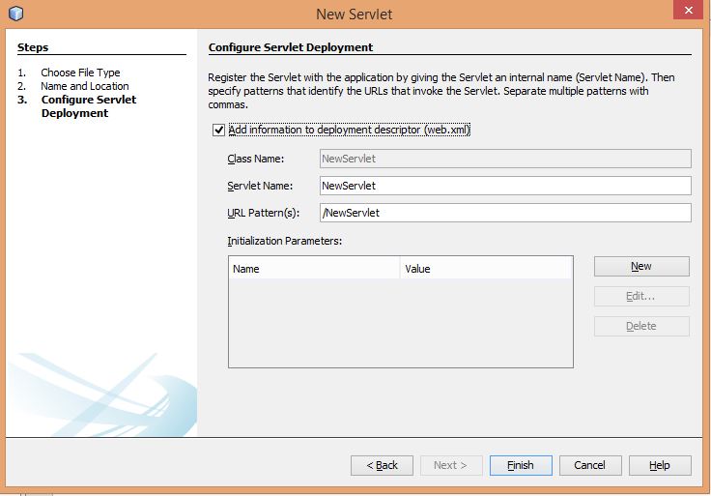
Task: Select the Name and Location step
Action: pyautogui.click(x=84, y=86)
